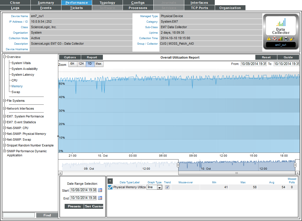Click the left handle of the range navigator

178,165
